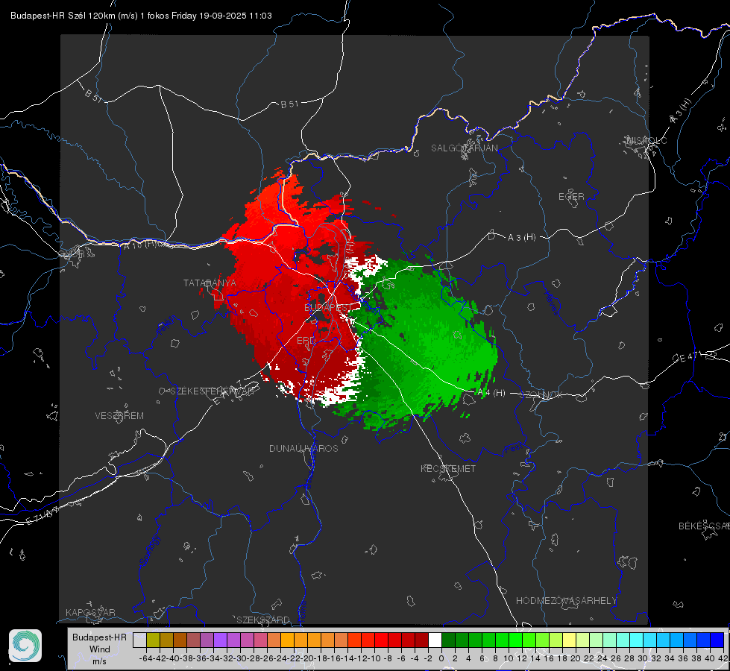Pick the light gray swatch starting the legend
Screen dimensions: 730x671
(139, 640)
